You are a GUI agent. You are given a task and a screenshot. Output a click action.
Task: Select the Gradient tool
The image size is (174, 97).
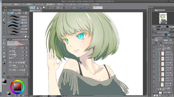(x=4, y=63)
